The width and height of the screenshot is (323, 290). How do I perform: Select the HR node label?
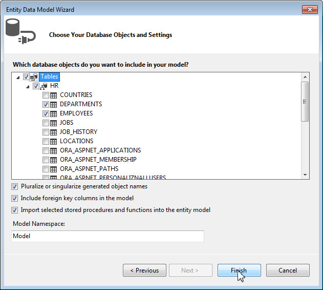pyautogui.click(x=54, y=86)
